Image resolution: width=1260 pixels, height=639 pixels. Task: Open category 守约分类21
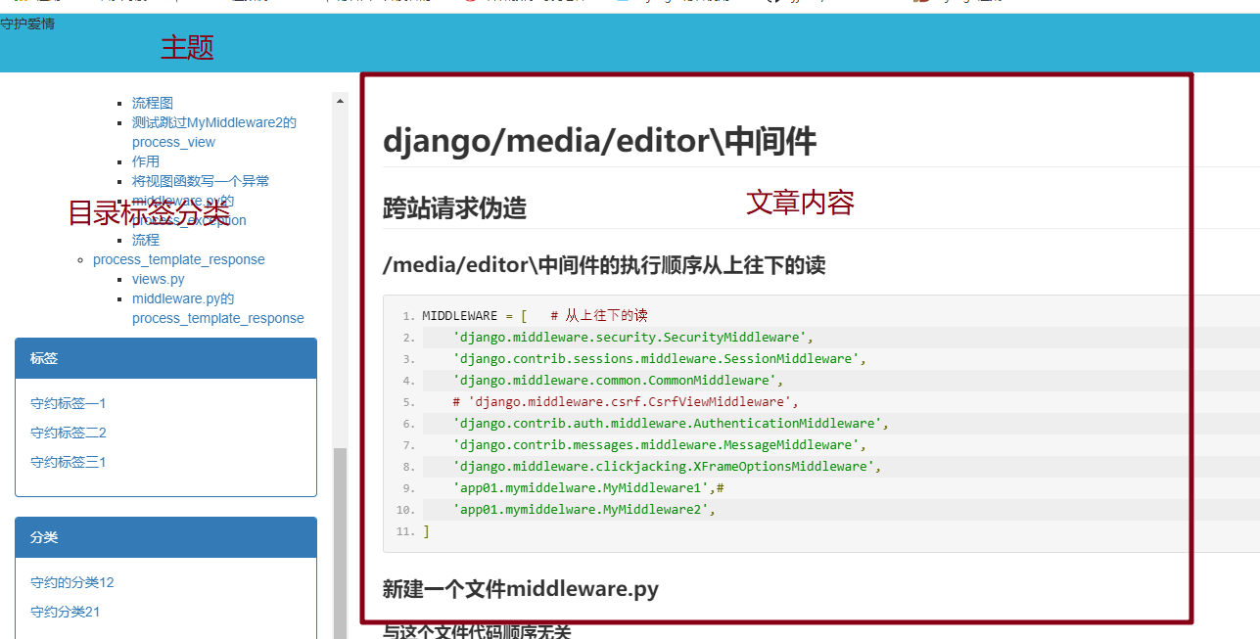66,612
